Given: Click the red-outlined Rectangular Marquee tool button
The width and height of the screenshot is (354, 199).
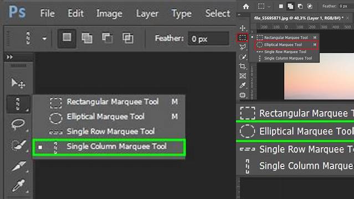Looking at the screenshot, I should click(243, 38).
